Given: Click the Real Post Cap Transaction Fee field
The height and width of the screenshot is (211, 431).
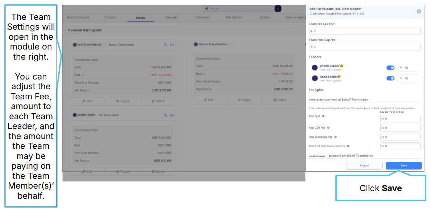Looking at the screenshot, I should (x=401, y=146).
